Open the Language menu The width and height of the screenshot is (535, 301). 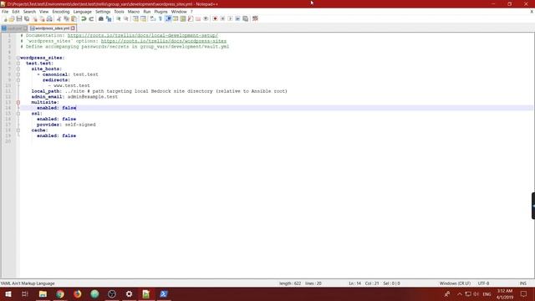[x=82, y=12]
